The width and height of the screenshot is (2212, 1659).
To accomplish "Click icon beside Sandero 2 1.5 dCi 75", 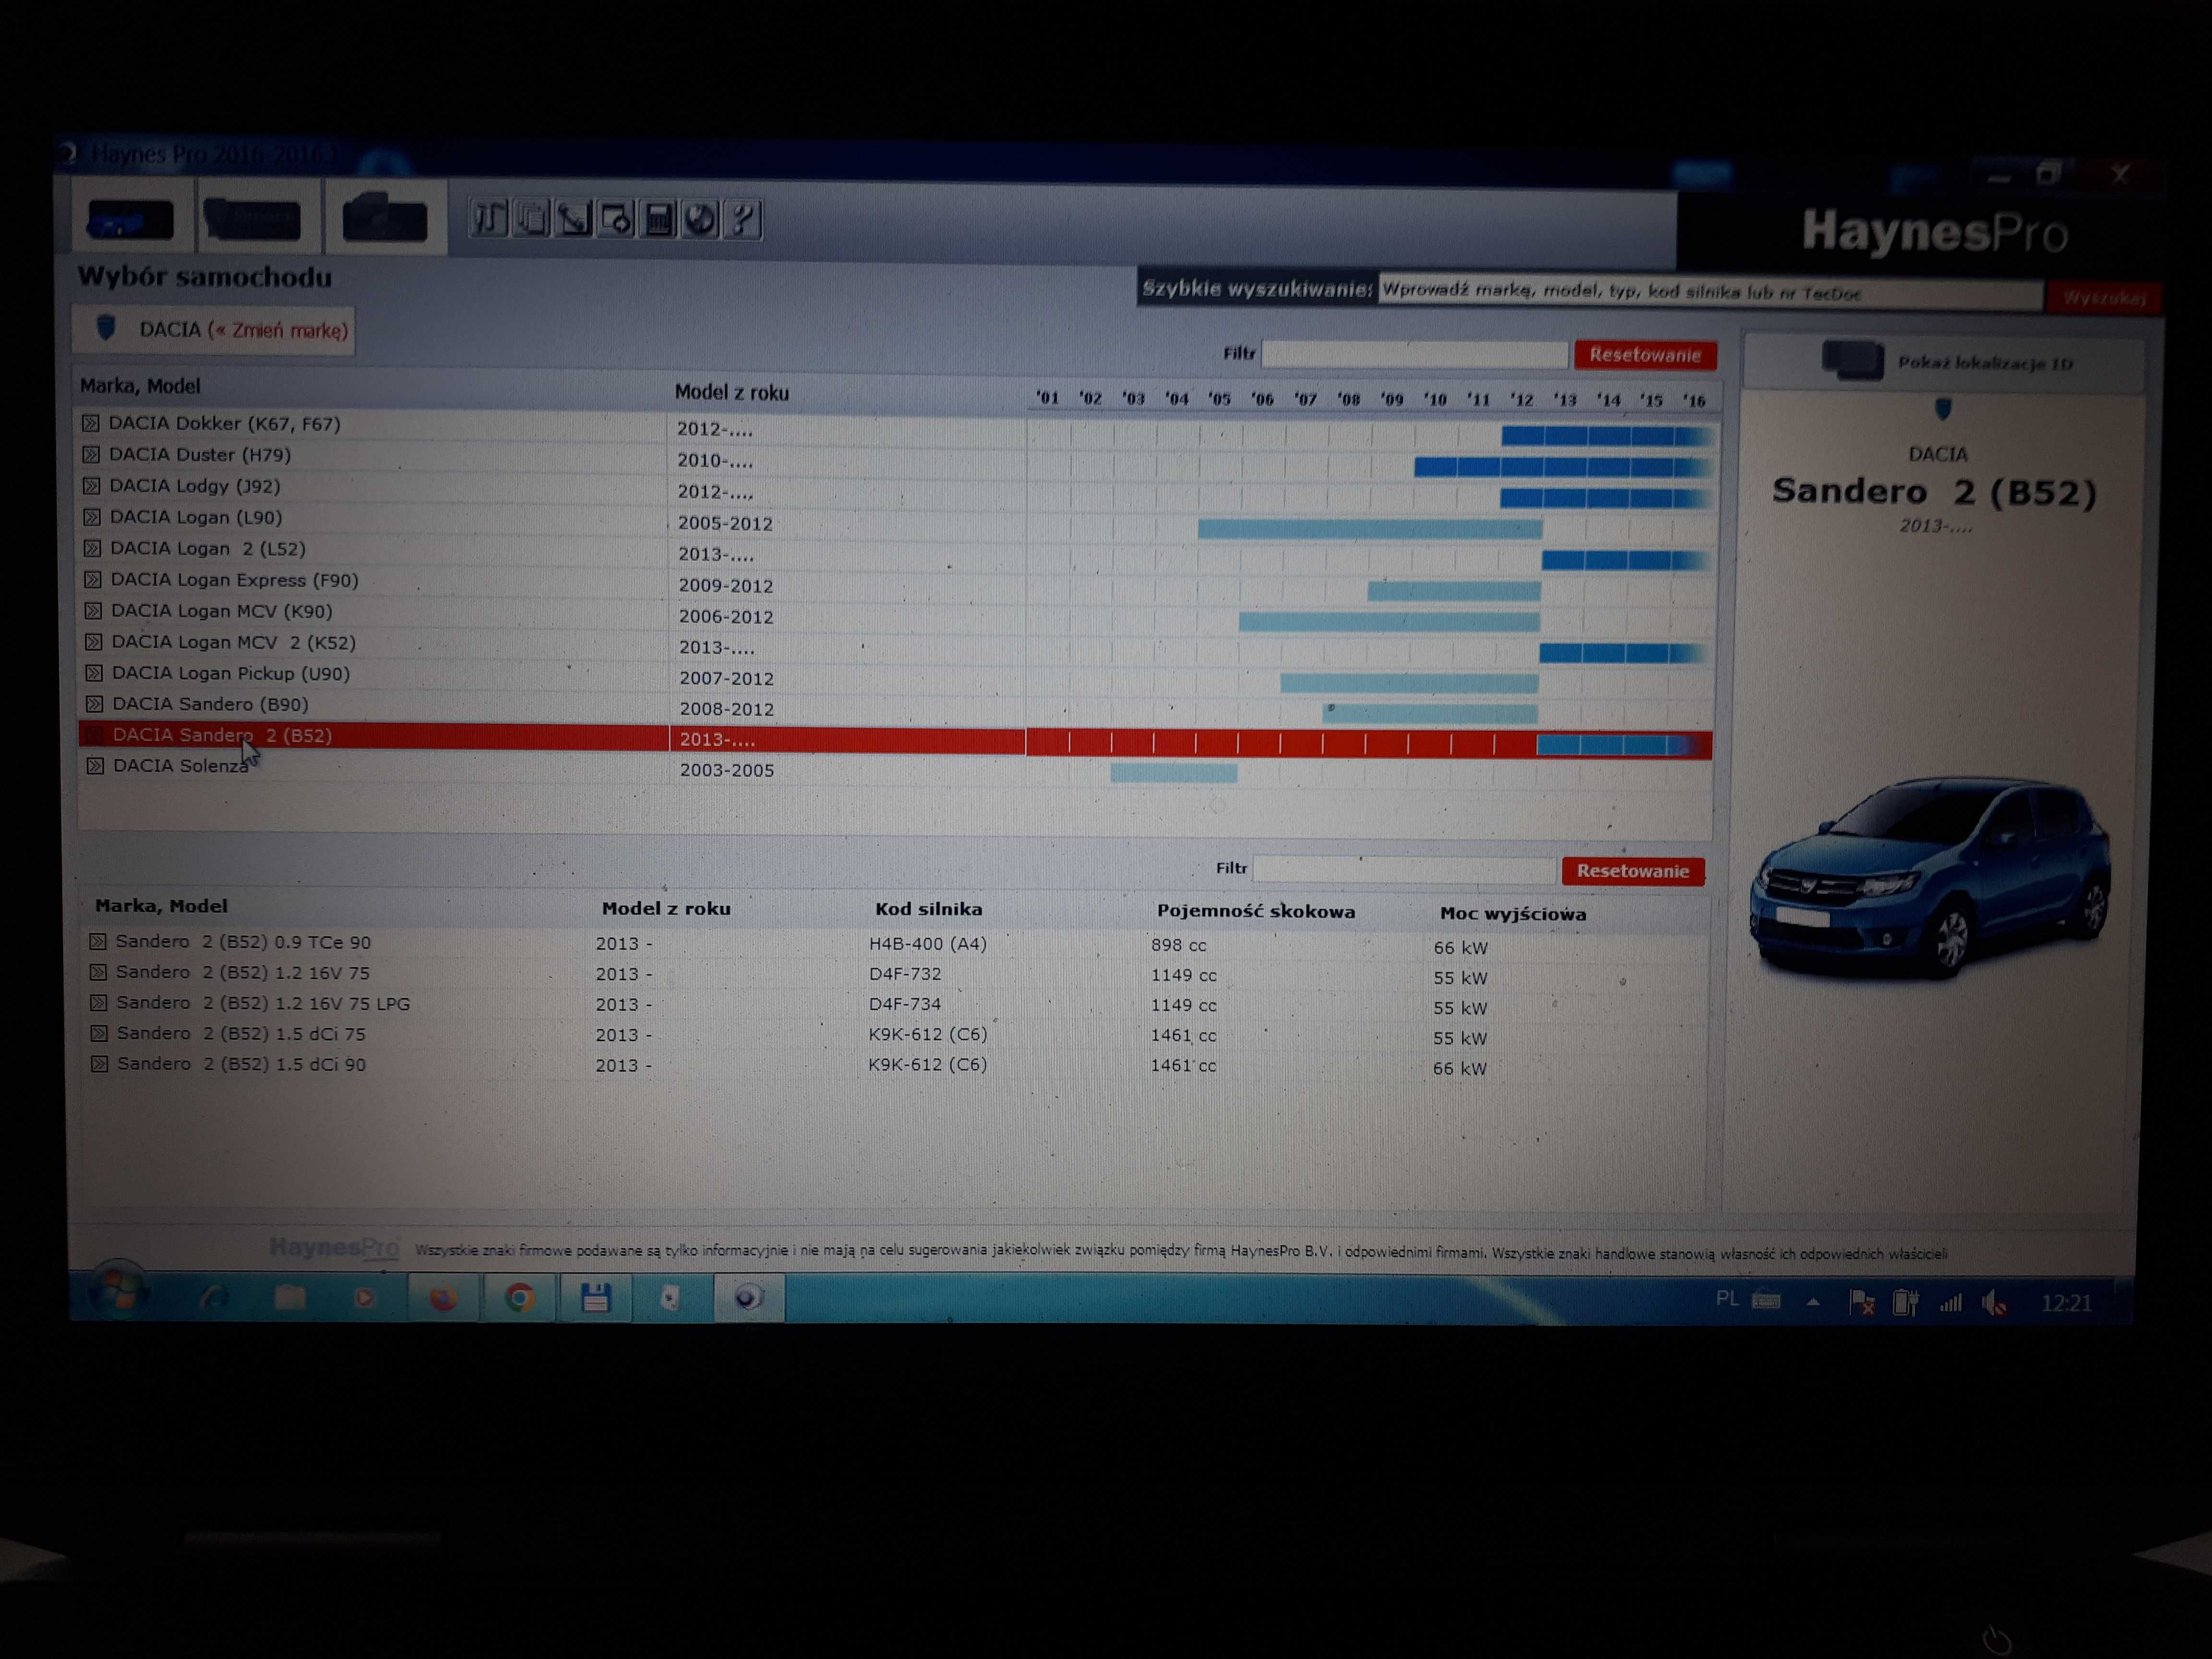I will (99, 1033).
